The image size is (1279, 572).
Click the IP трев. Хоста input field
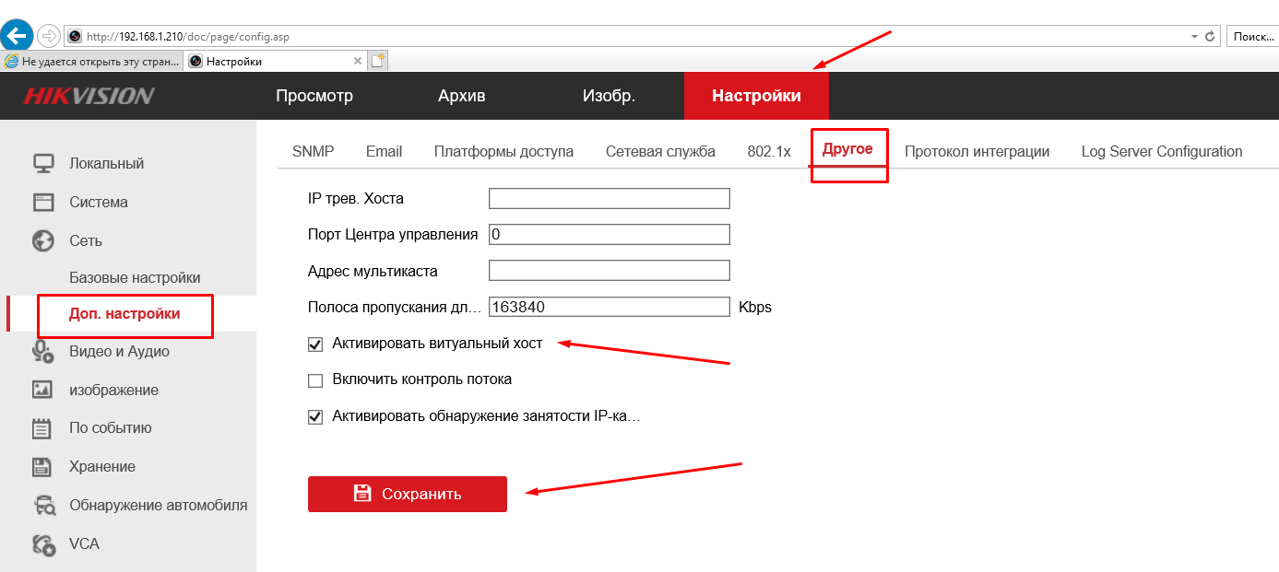609,198
